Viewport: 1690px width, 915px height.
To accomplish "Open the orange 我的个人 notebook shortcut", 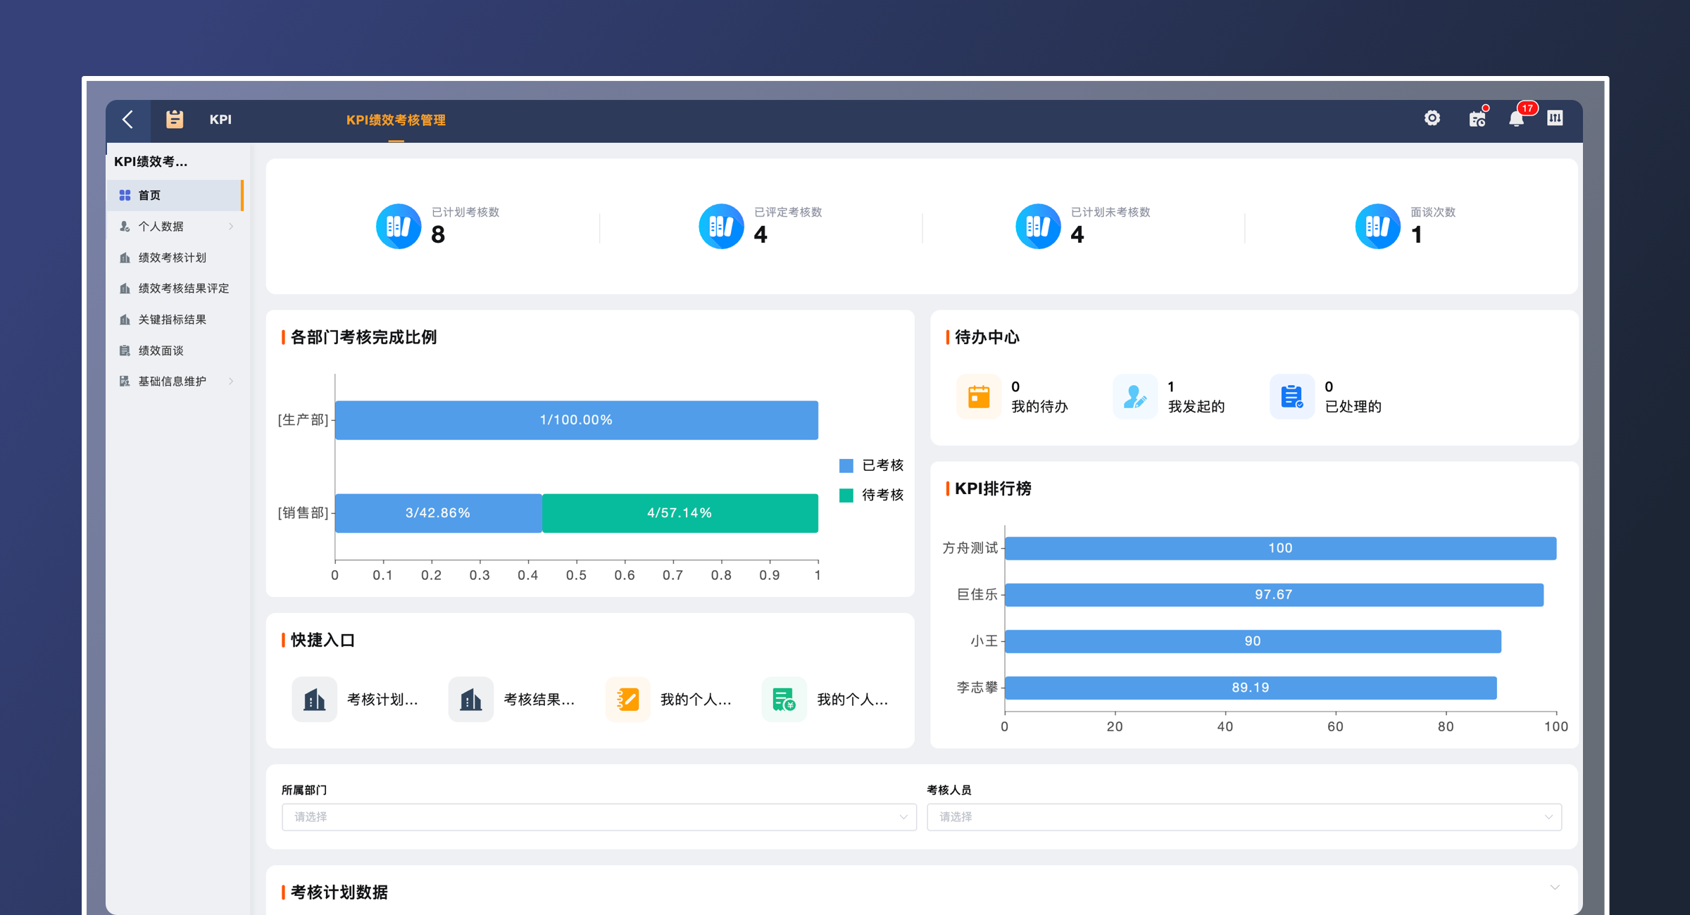I will (627, 700).
